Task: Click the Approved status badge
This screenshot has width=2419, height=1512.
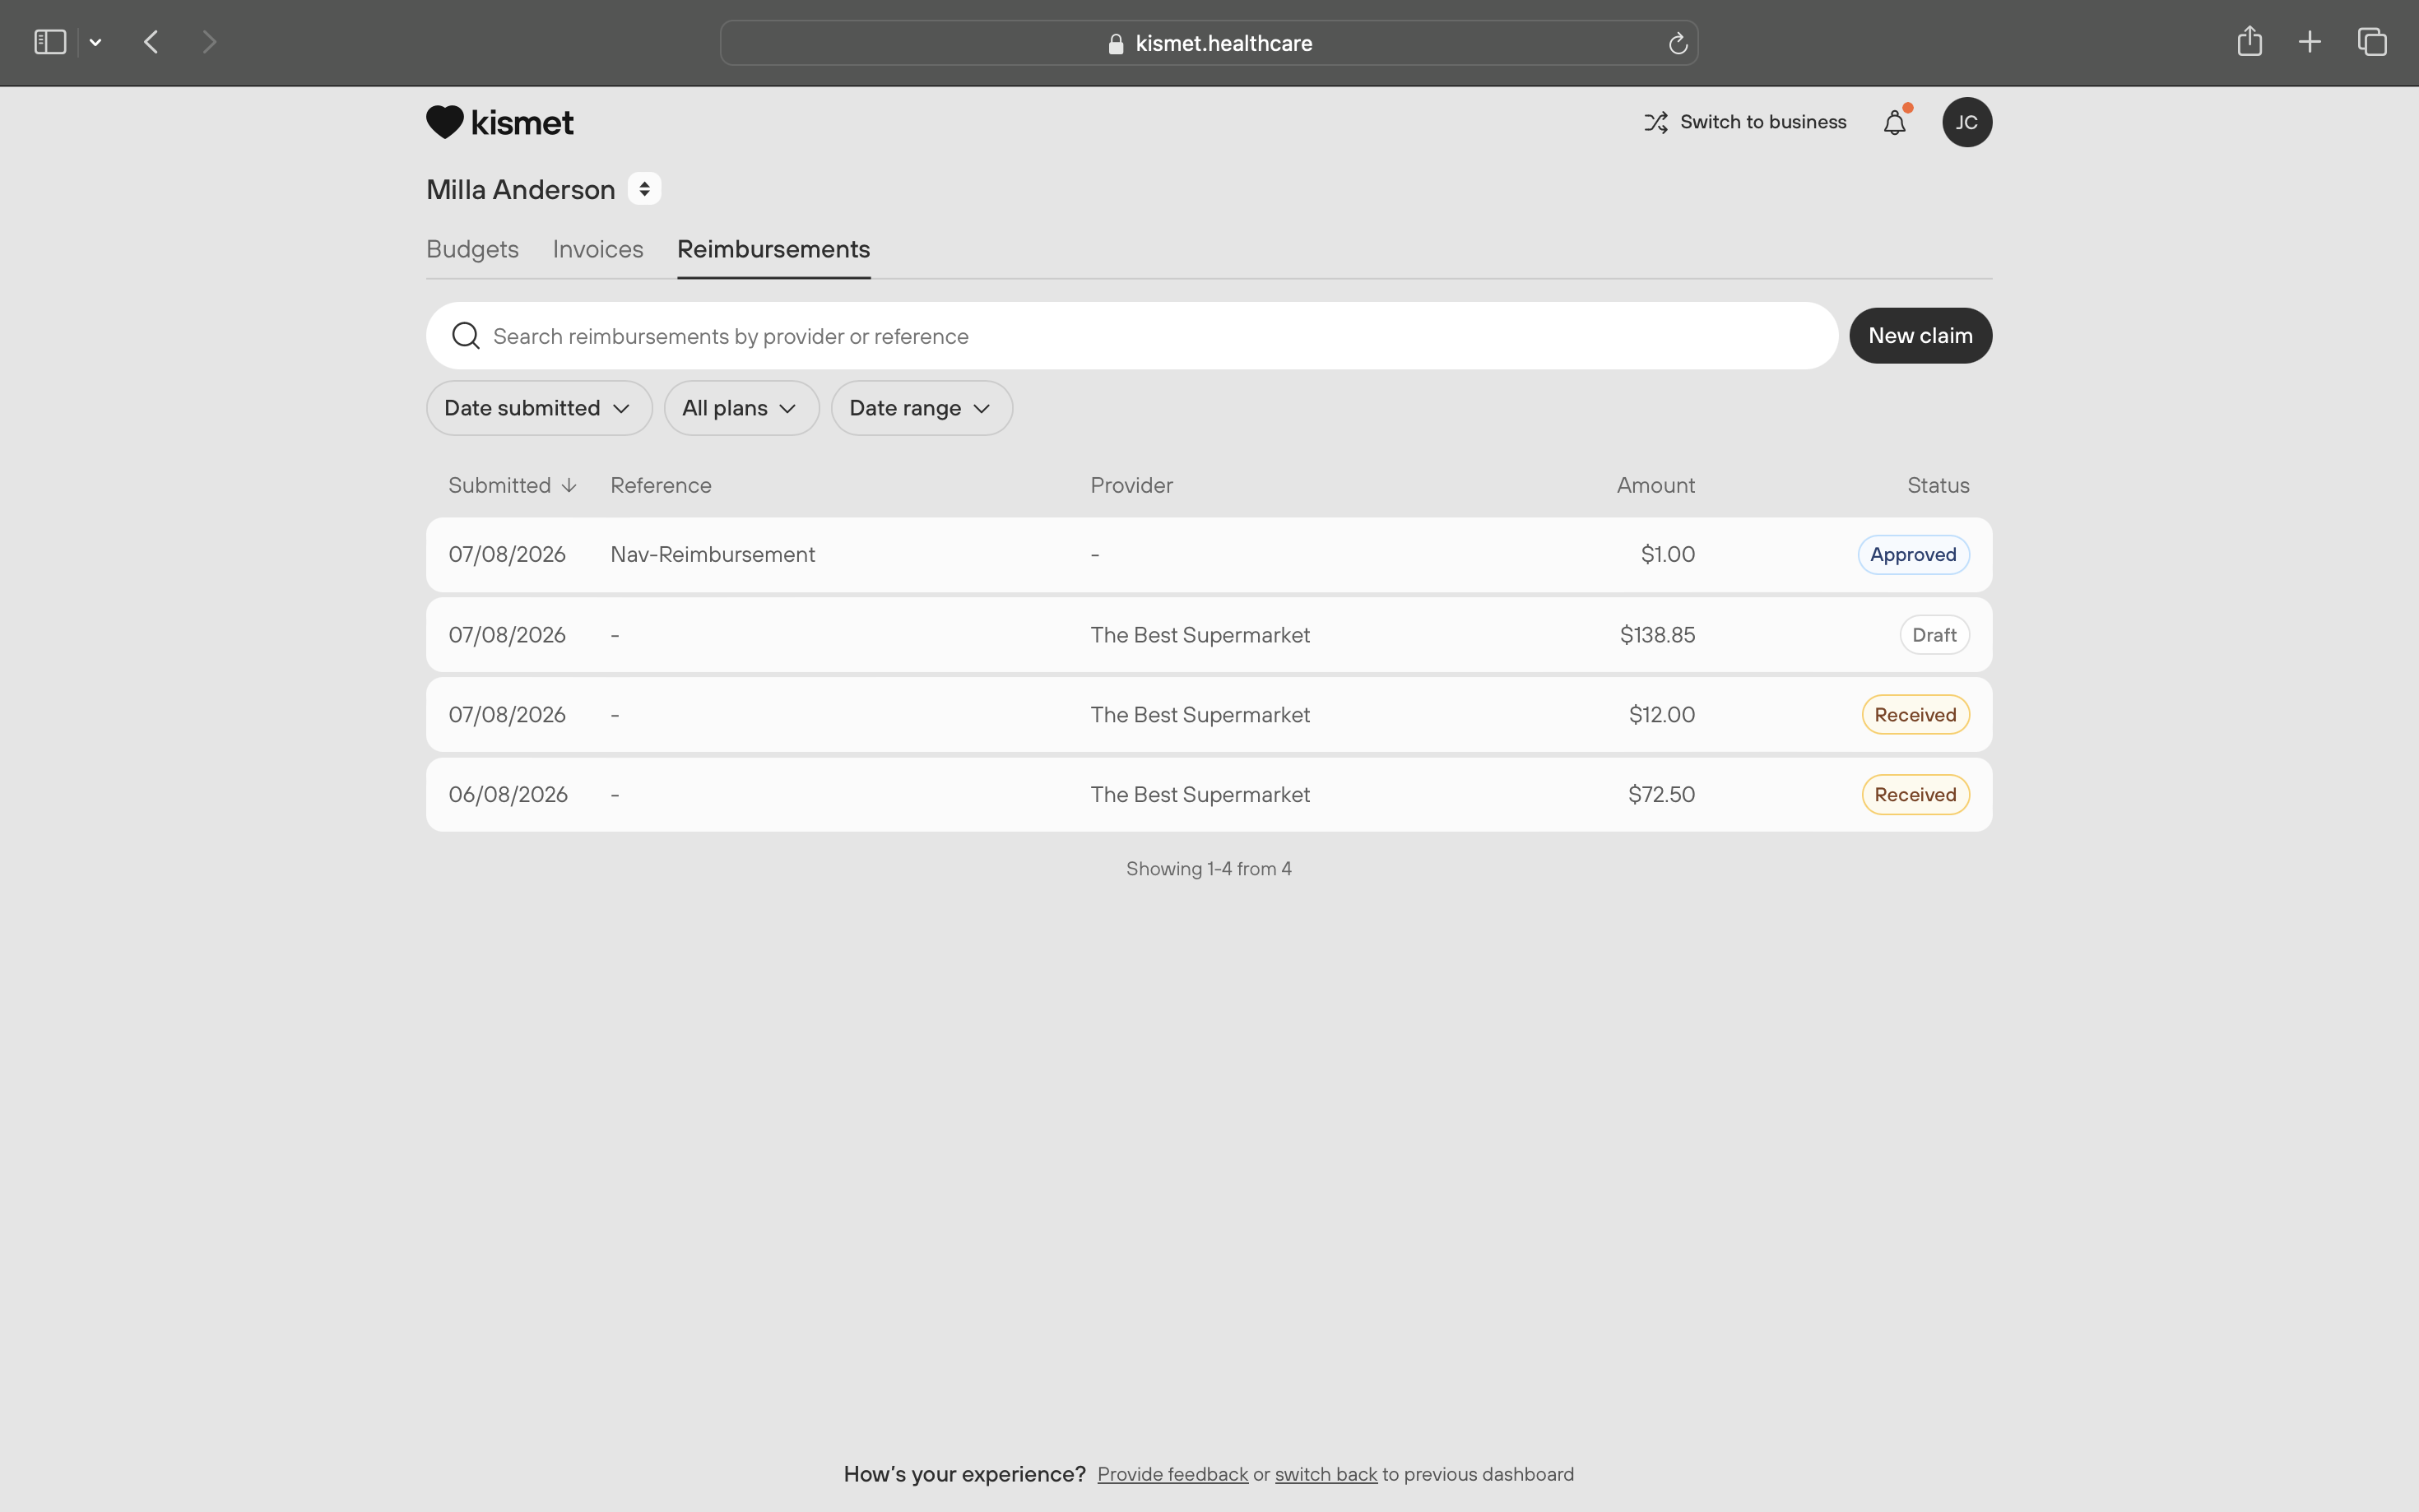Action: 1913,555
